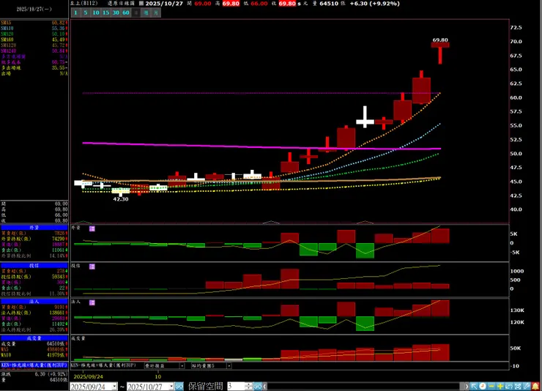Click the GO button after the date range
542x391 pixels.
pyautogui.click(x=179, y=387)
